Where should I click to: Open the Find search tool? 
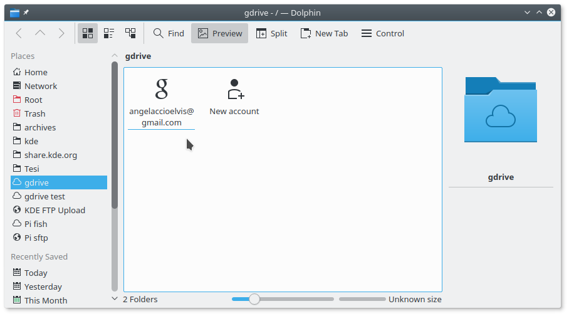(169, 33)
